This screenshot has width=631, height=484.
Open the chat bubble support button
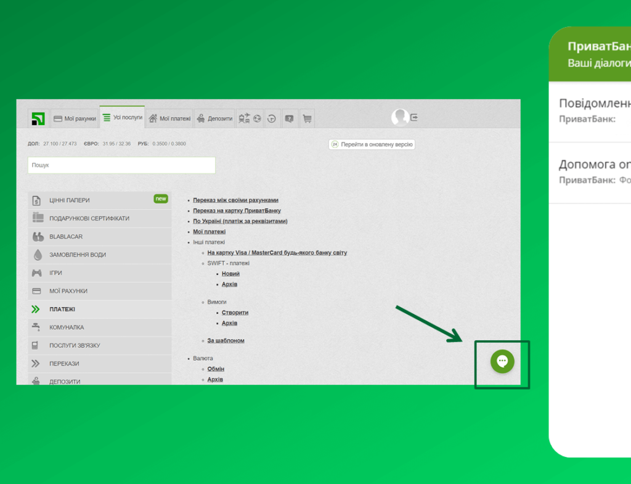[502, 361]
